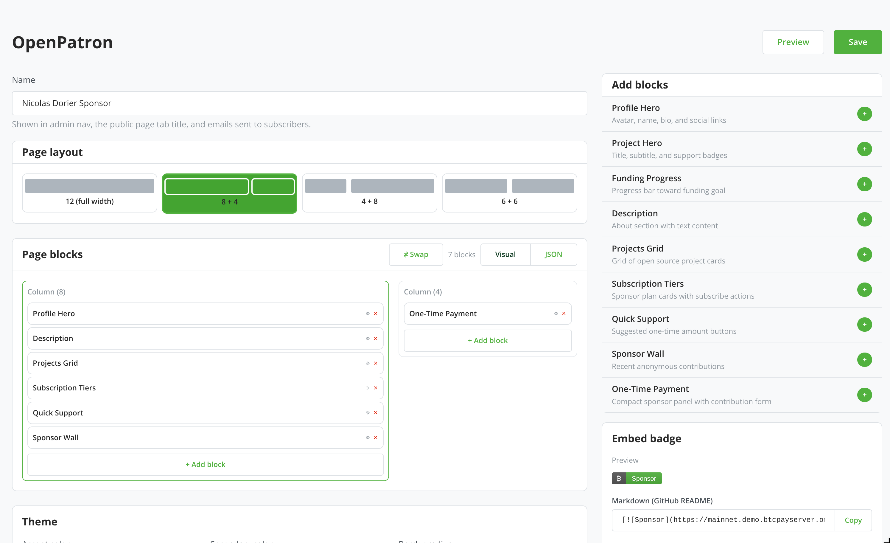
Task: Save the OpenPatron settings
Action: 858,42
